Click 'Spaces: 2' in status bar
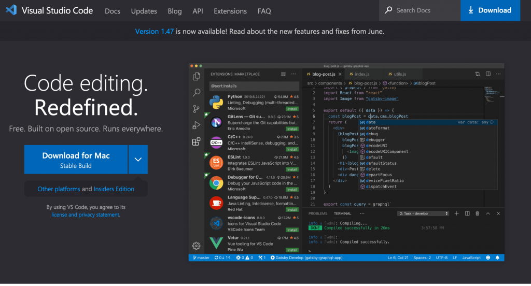 (422, 258)
